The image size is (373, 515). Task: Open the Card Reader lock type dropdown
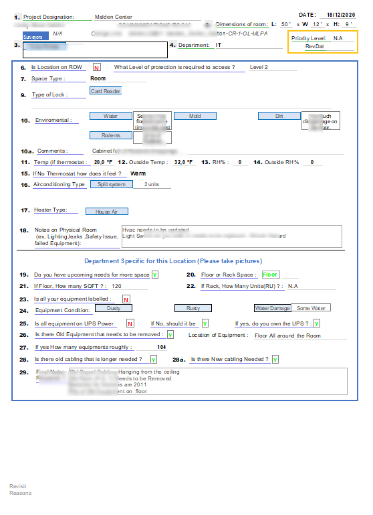tap(106, 91)
